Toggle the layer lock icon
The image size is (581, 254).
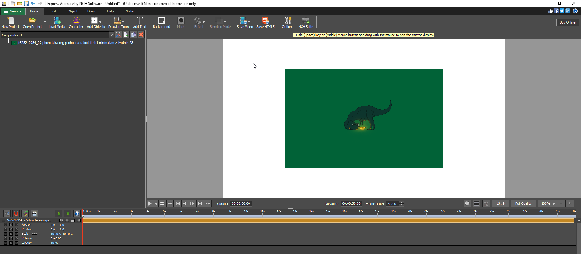coord(73,220)
